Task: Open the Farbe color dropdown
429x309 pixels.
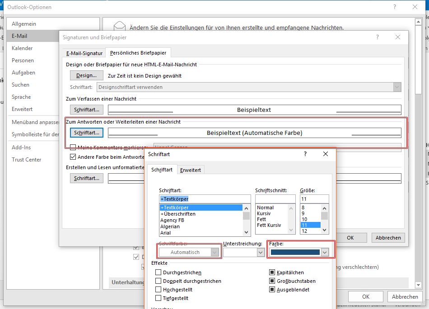Action: [x=325, y=252]
